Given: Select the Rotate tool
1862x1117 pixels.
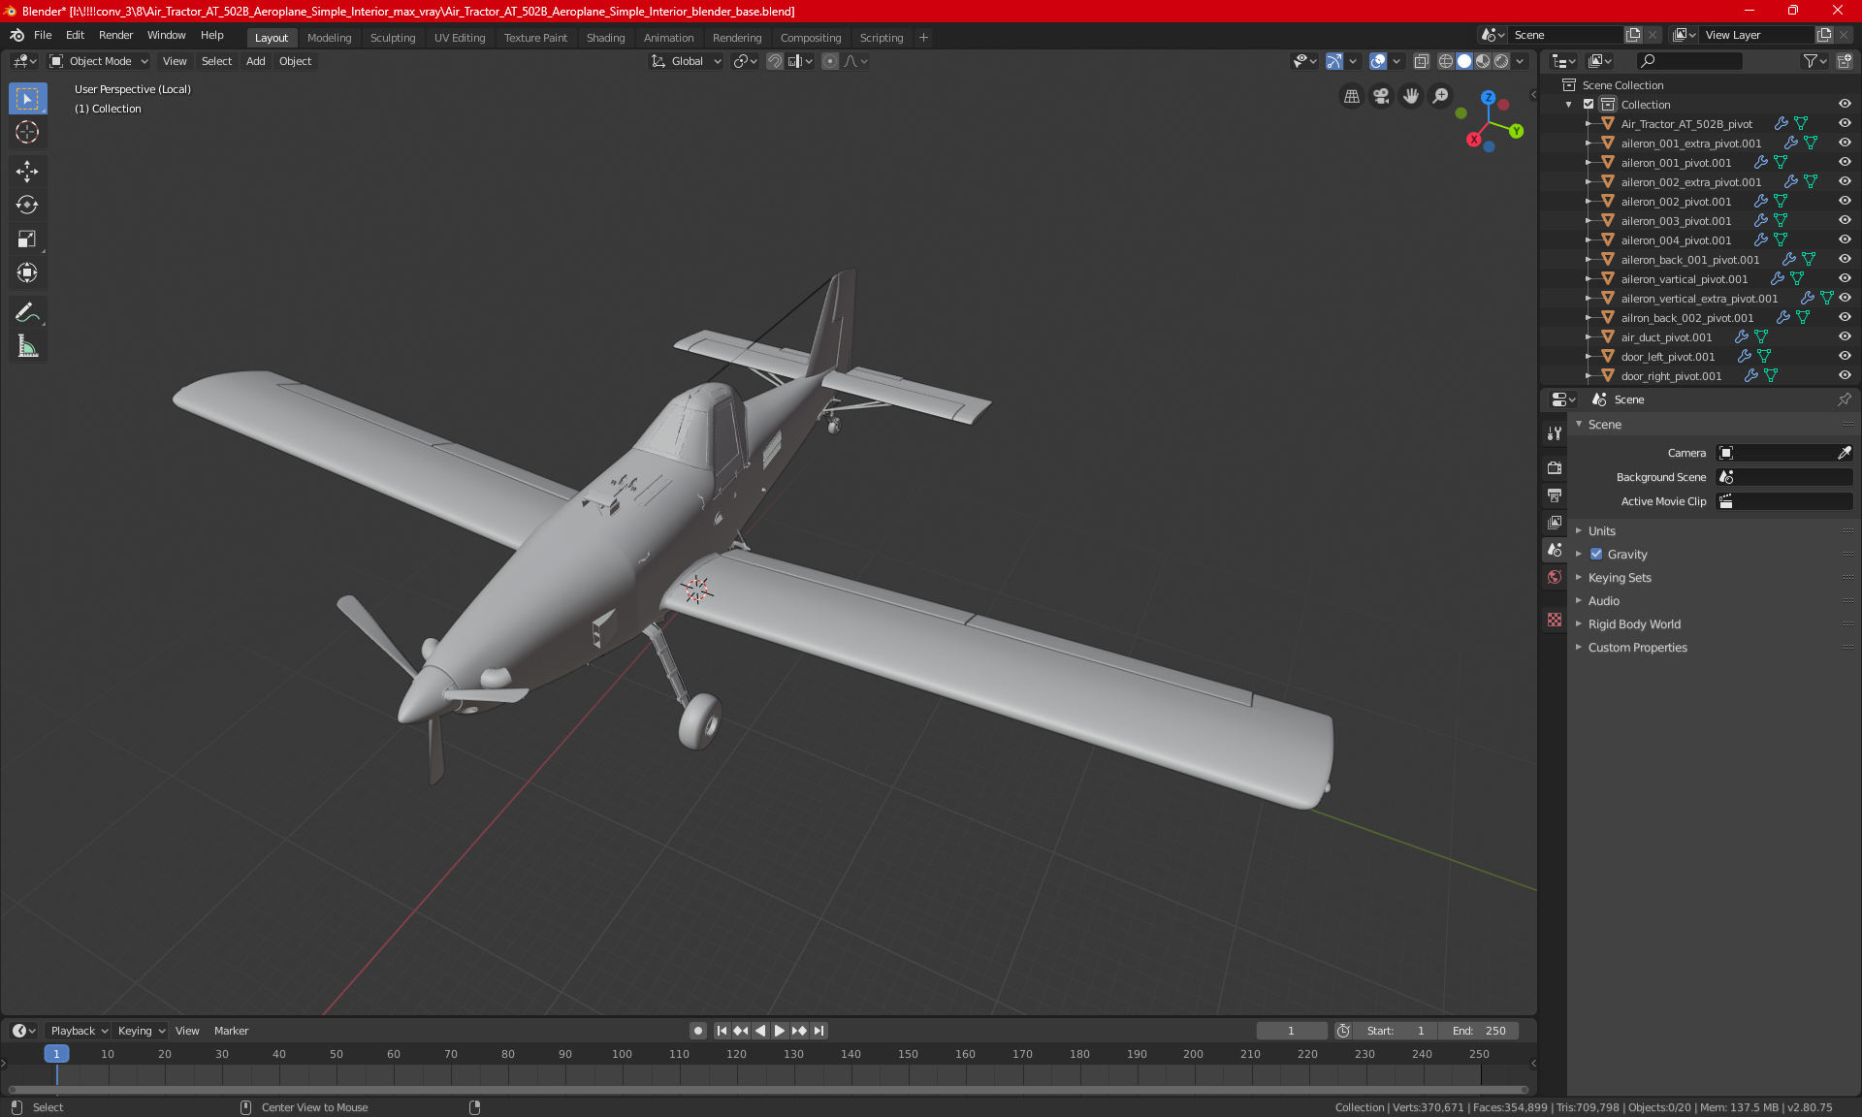Looking at the screenshot, I should click(x=27, y=206).
